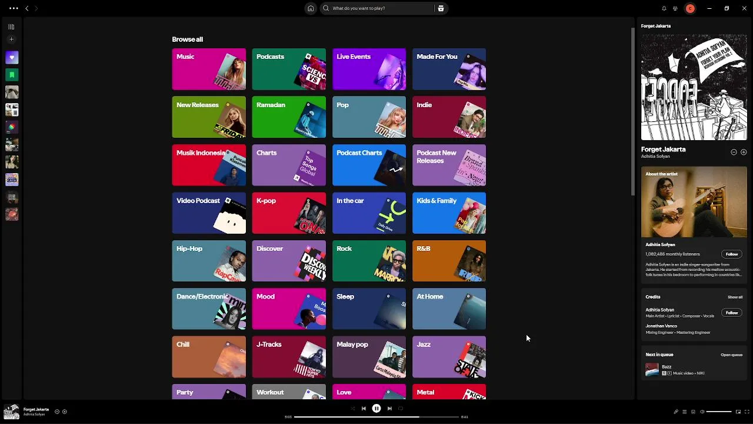
Task: Open the Podcast Charts tile
Action: (x=369, y=165)
